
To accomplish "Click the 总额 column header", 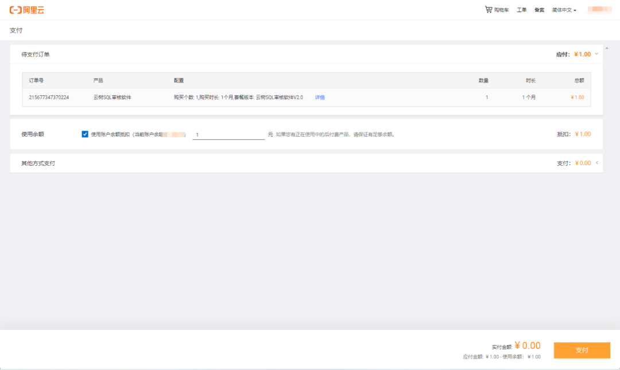I will (x=579, y=80).
